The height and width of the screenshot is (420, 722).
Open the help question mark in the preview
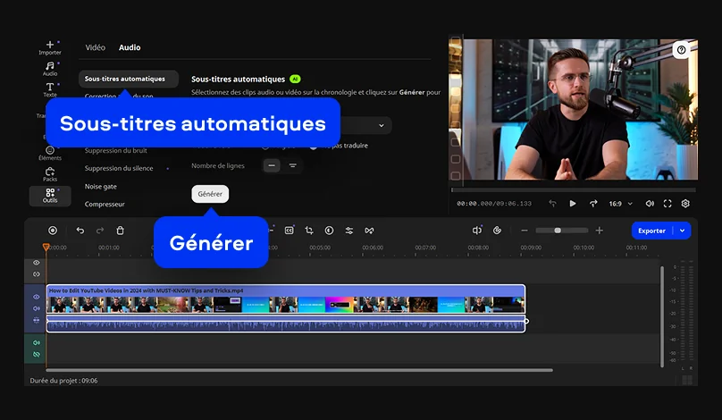click(682, 51)
